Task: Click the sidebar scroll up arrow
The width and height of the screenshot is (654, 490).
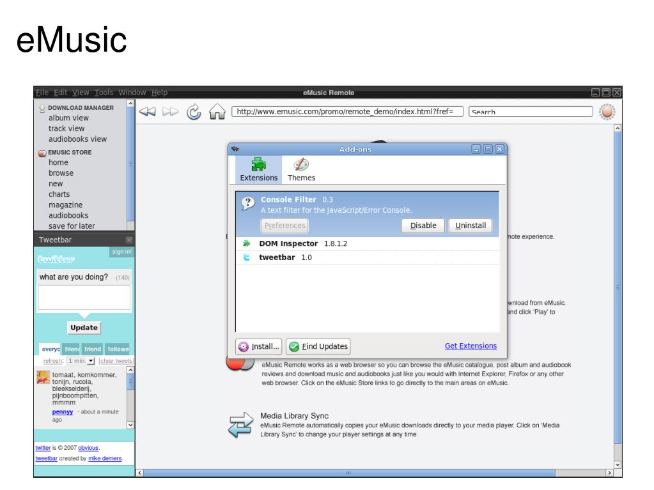Action: click(130, 103)
